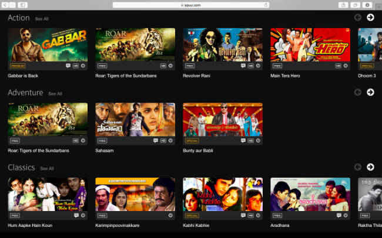Click HD icon on Sahasam card
This screenshot has width=382, height=238.
pos(163,141)
